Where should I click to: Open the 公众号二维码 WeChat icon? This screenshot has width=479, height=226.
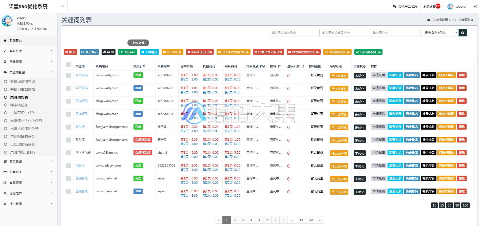tap(395, 6)
